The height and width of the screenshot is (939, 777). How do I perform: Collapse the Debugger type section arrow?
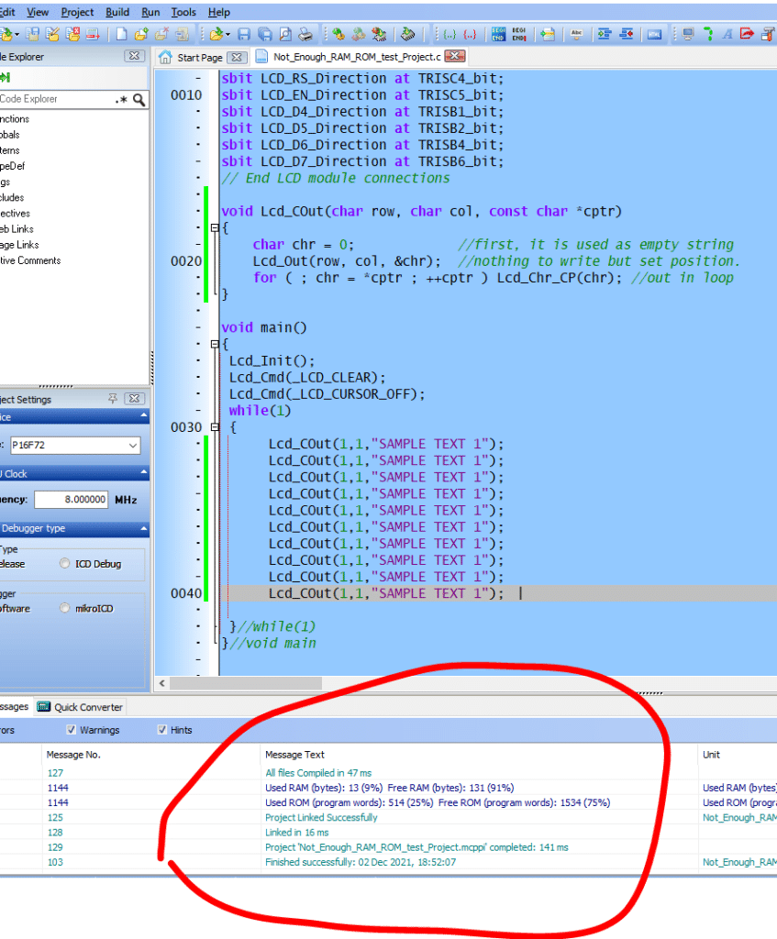coord(144,528)
